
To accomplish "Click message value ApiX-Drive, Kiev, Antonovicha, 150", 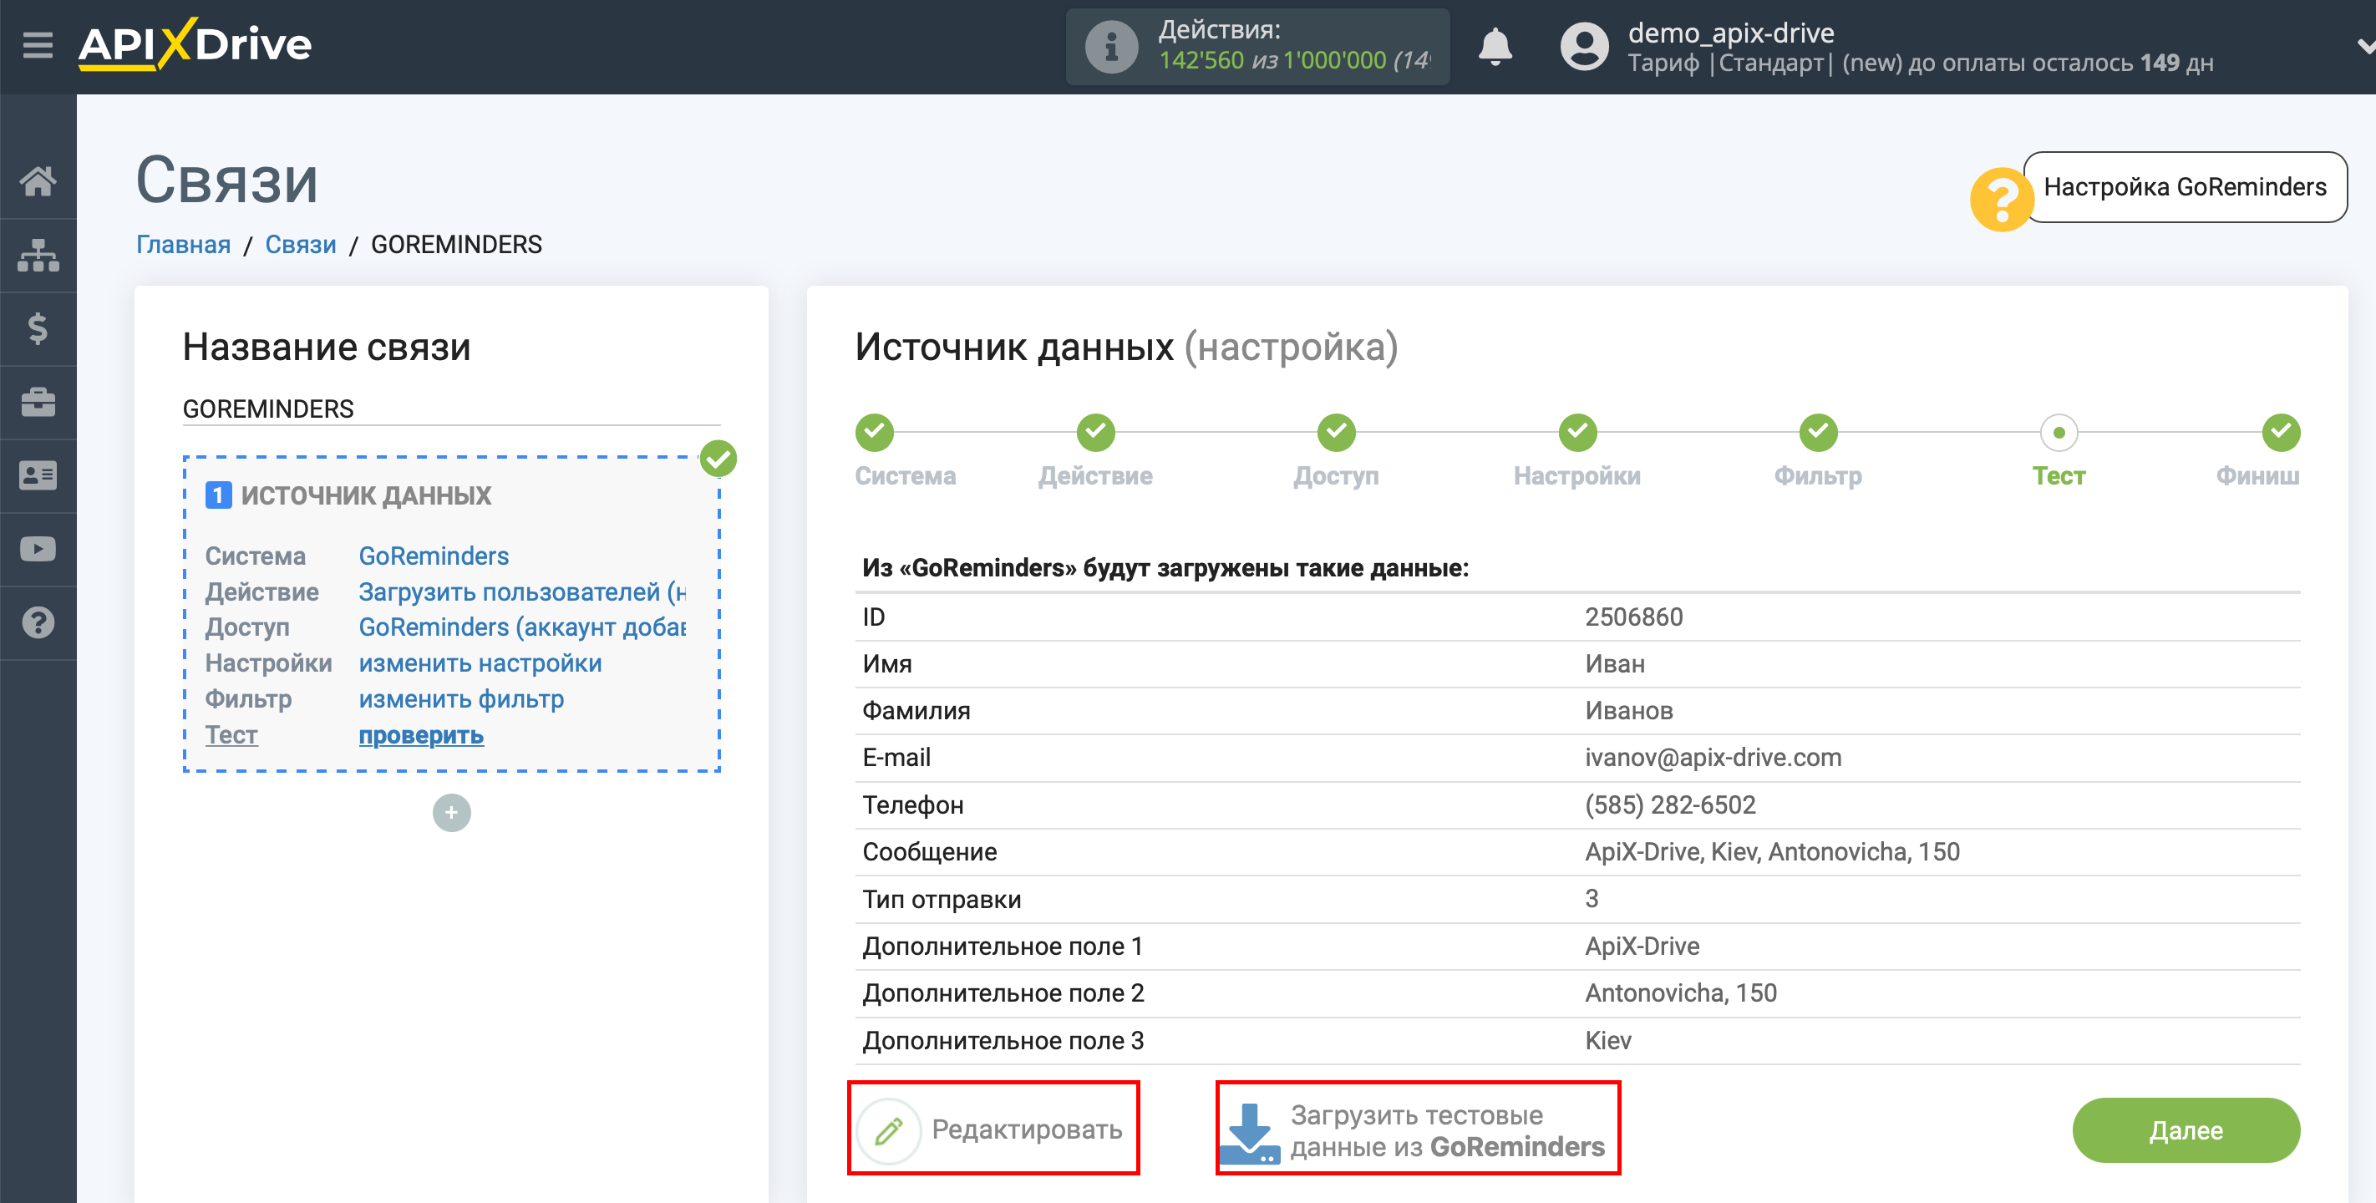I will click(x=1772, y=851).
